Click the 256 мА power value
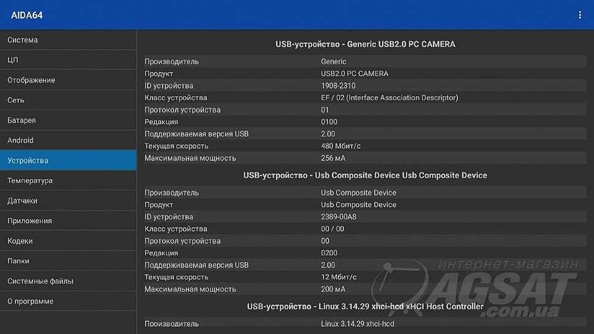Image resolution: width=594 pixels, height=334 pixels. tap(333, 158)
